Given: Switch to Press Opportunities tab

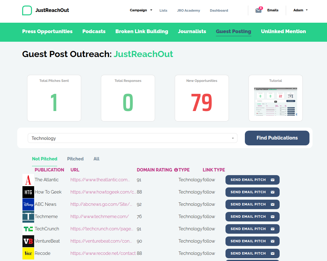Looking at the screenshot, I should [47, 31].
